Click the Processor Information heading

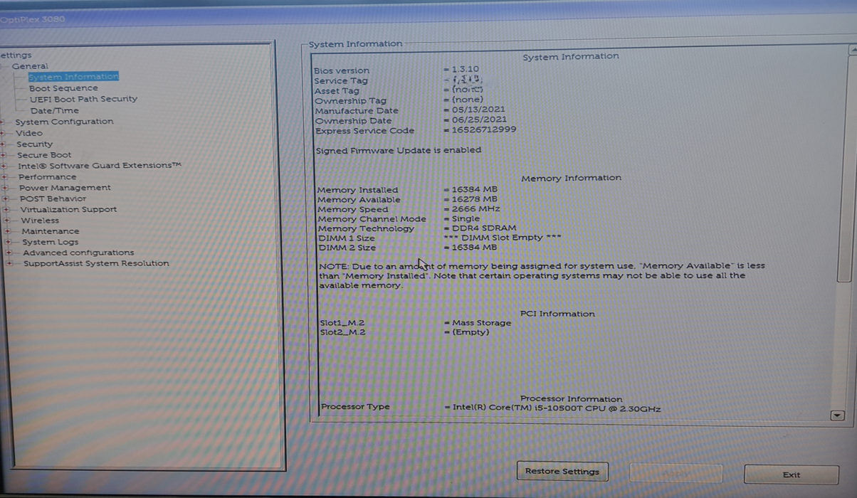(572, 399)
